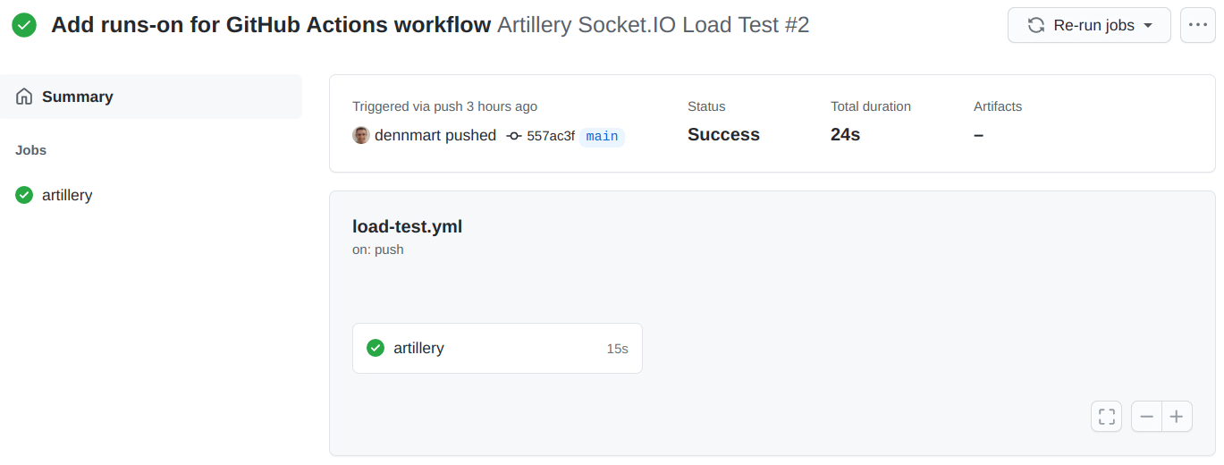Select the Summary sidebar item

pyautogui.click(x=78, y=97)
